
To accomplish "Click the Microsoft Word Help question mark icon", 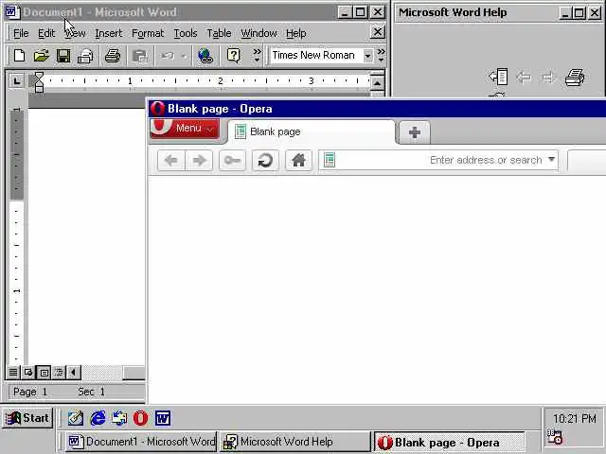I will coord(234,56).
